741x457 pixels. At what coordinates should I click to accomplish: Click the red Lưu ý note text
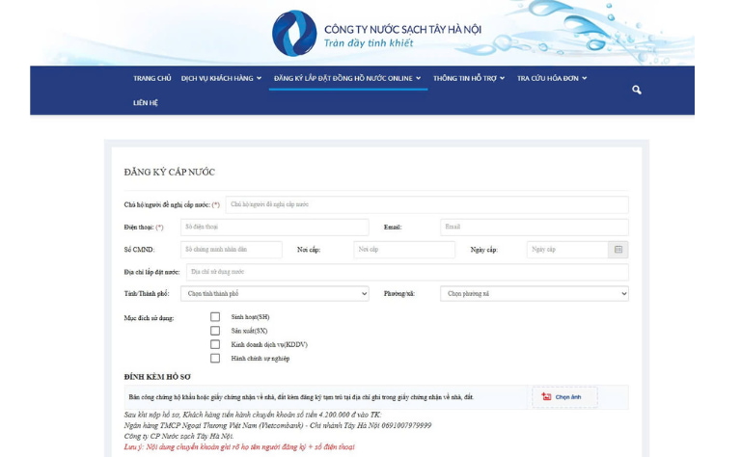[239, 446]
